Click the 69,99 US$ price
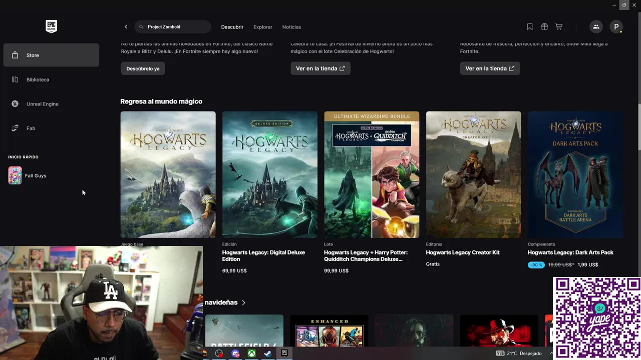Image resolution: width=641 pixels, height=360 pixels. (x=234, y=270)
